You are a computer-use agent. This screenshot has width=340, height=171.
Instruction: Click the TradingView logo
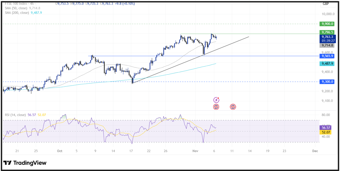point(24,163)
